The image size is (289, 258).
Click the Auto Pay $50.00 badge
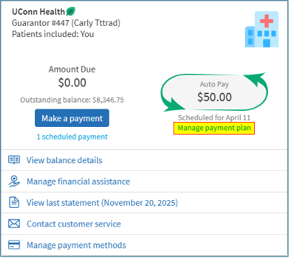tap(214, 92)
